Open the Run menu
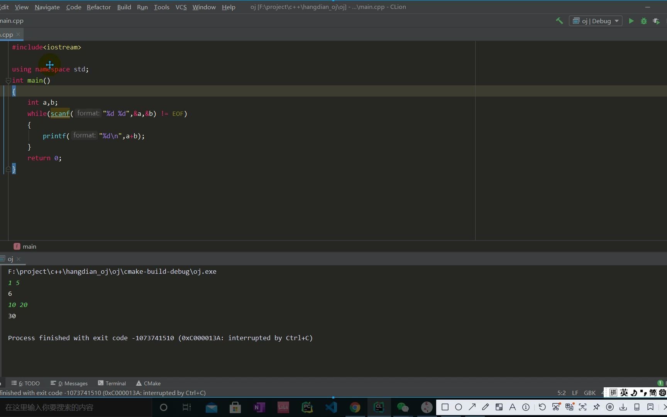The width and height of the screenshot is (667, 417). (x=142, y=7)
